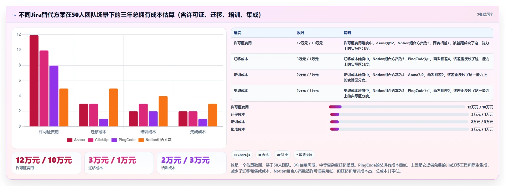The image size is (505, 186).
Task: Click the 培训成本 progress bar
Action: pyautogui.click(x=399, y=122)
